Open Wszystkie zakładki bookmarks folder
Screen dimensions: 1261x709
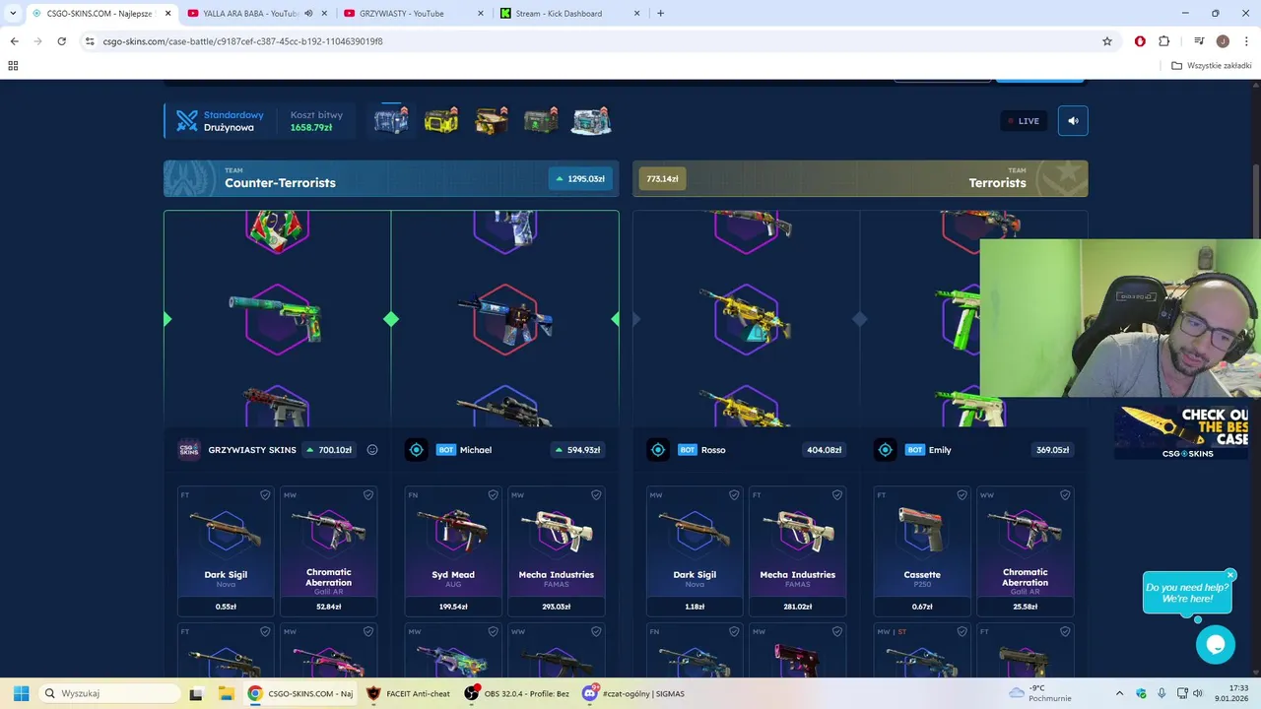[x=1212, y=66]
